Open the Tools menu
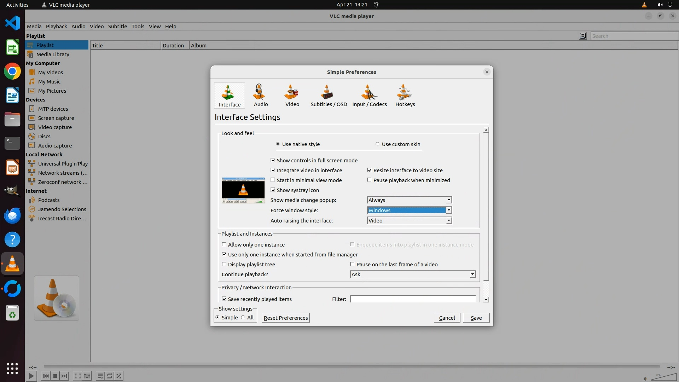The width and height of the screenshot is (679, 382). (x=138, y=27)
